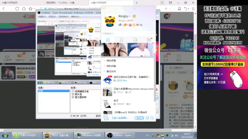
Task: Click the search magnifier at panel bottom
Action: 152,118
